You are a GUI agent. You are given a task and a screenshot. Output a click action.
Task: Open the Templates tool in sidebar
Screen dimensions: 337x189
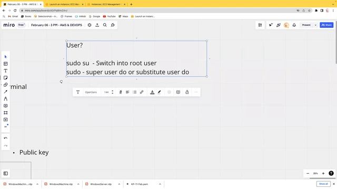[x=6, y=64]
